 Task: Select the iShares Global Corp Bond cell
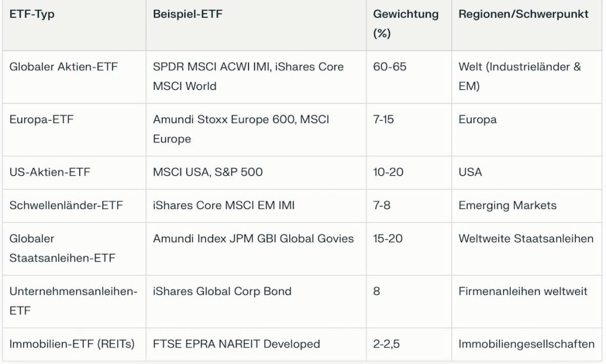(222, 291)
